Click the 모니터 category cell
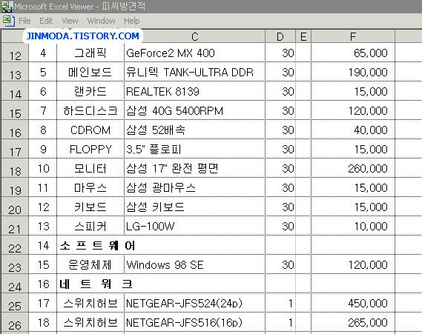The width and height of the screenshot is (422, 334). [90, 168]
